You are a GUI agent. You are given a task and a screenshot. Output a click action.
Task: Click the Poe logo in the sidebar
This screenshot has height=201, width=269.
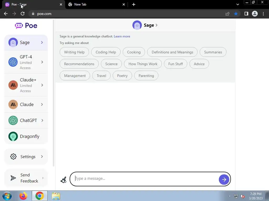tap(26, 26)
